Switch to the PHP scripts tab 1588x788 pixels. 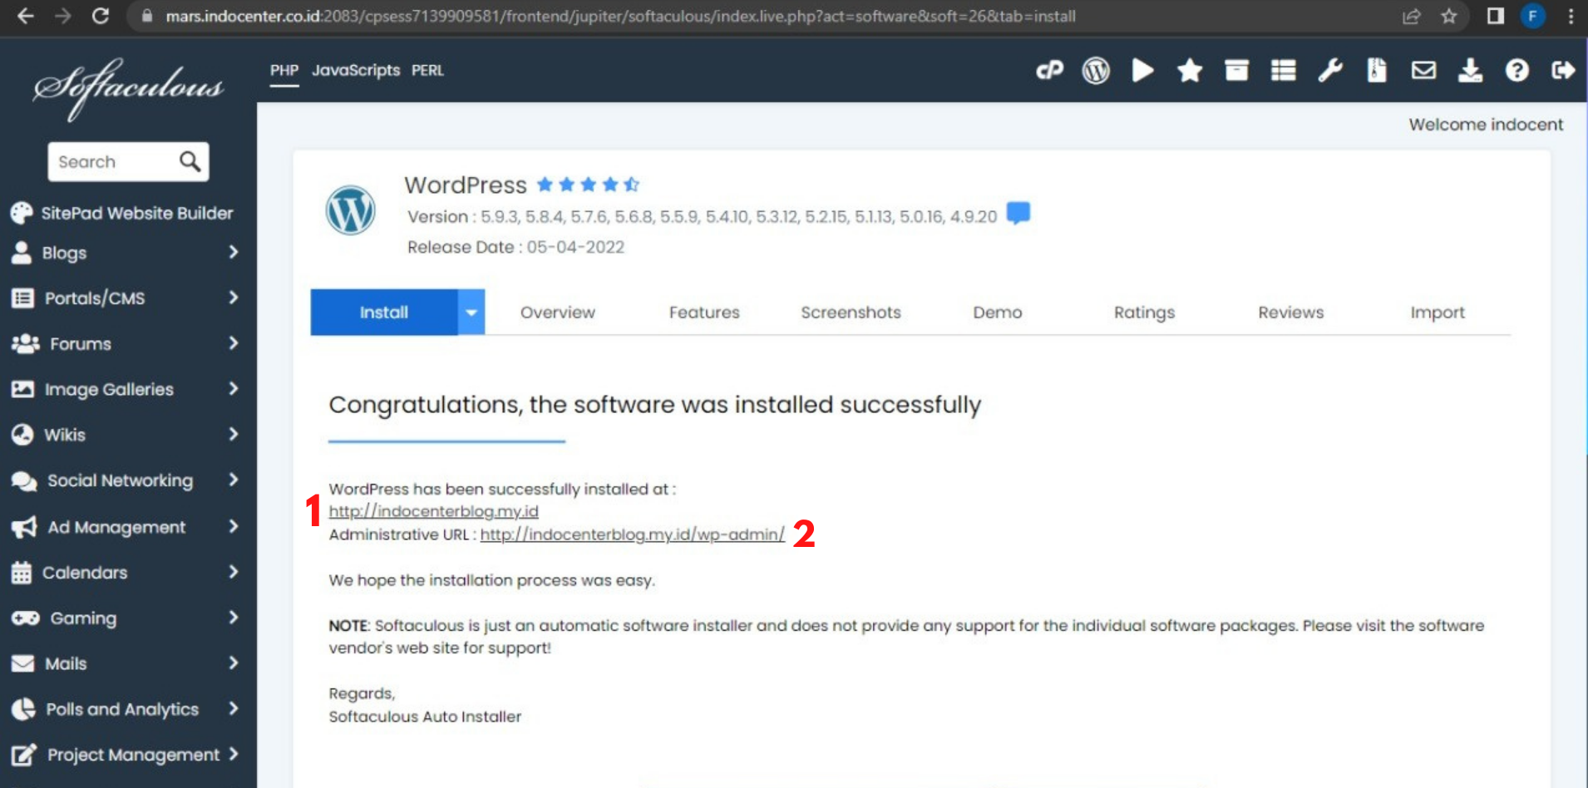pos(284,71)
